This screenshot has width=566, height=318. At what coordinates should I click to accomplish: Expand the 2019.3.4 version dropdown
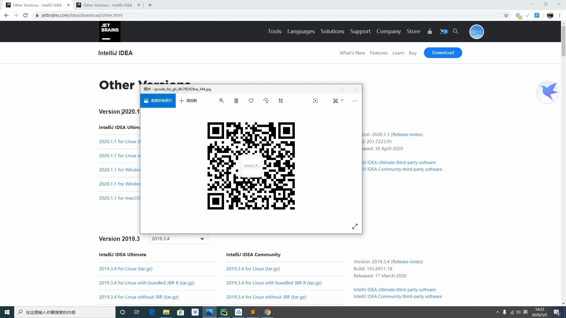pyautogui.click(x=178, y=239)
